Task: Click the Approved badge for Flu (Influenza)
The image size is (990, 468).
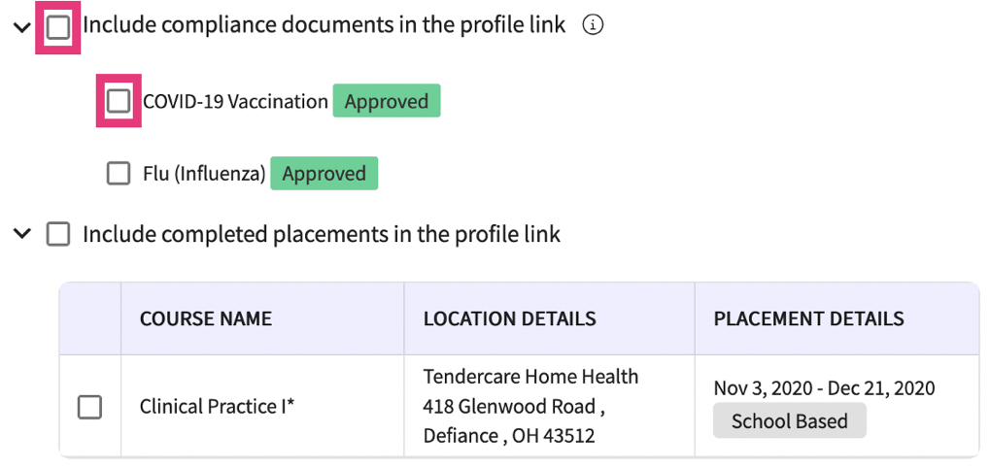Action: 324,174
